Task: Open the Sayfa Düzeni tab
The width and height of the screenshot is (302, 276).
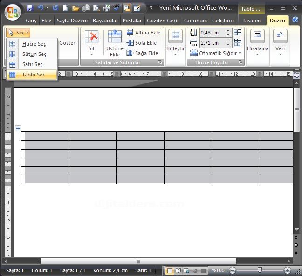Action: (72, 21)
